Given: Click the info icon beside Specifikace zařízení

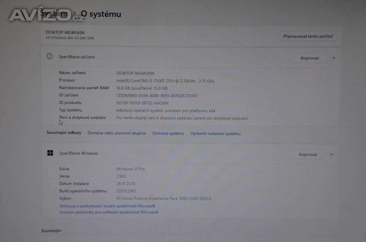Looking at the screenshot, I should (49, 56).
